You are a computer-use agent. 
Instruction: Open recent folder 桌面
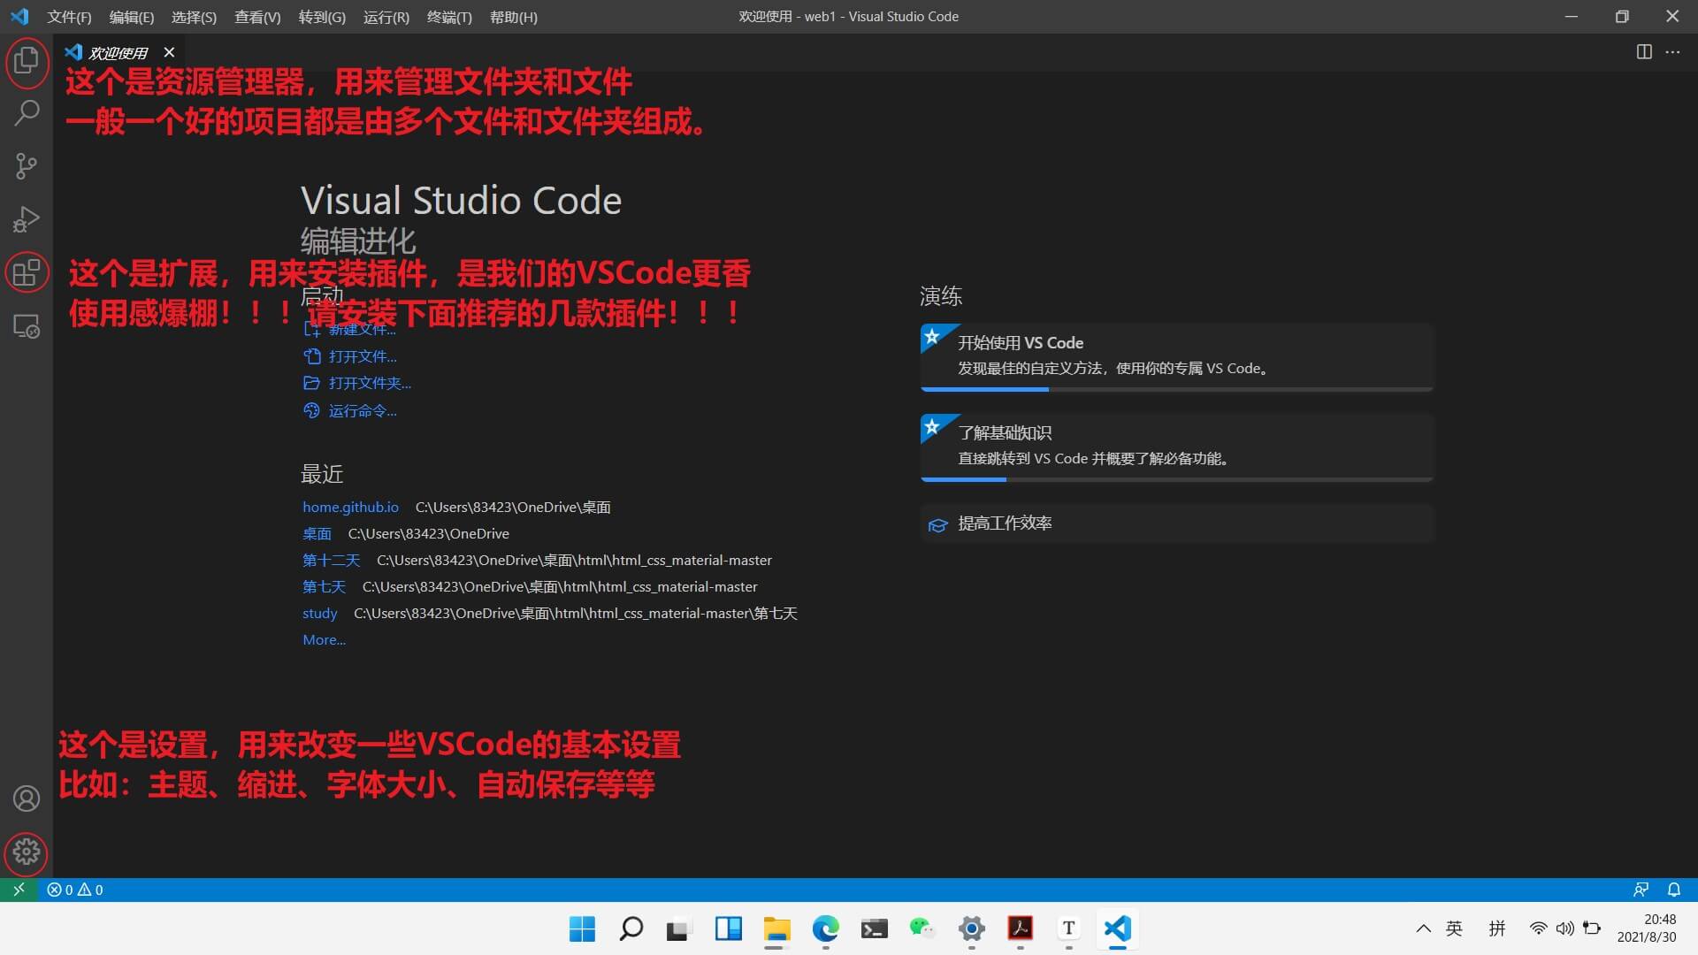317,533
